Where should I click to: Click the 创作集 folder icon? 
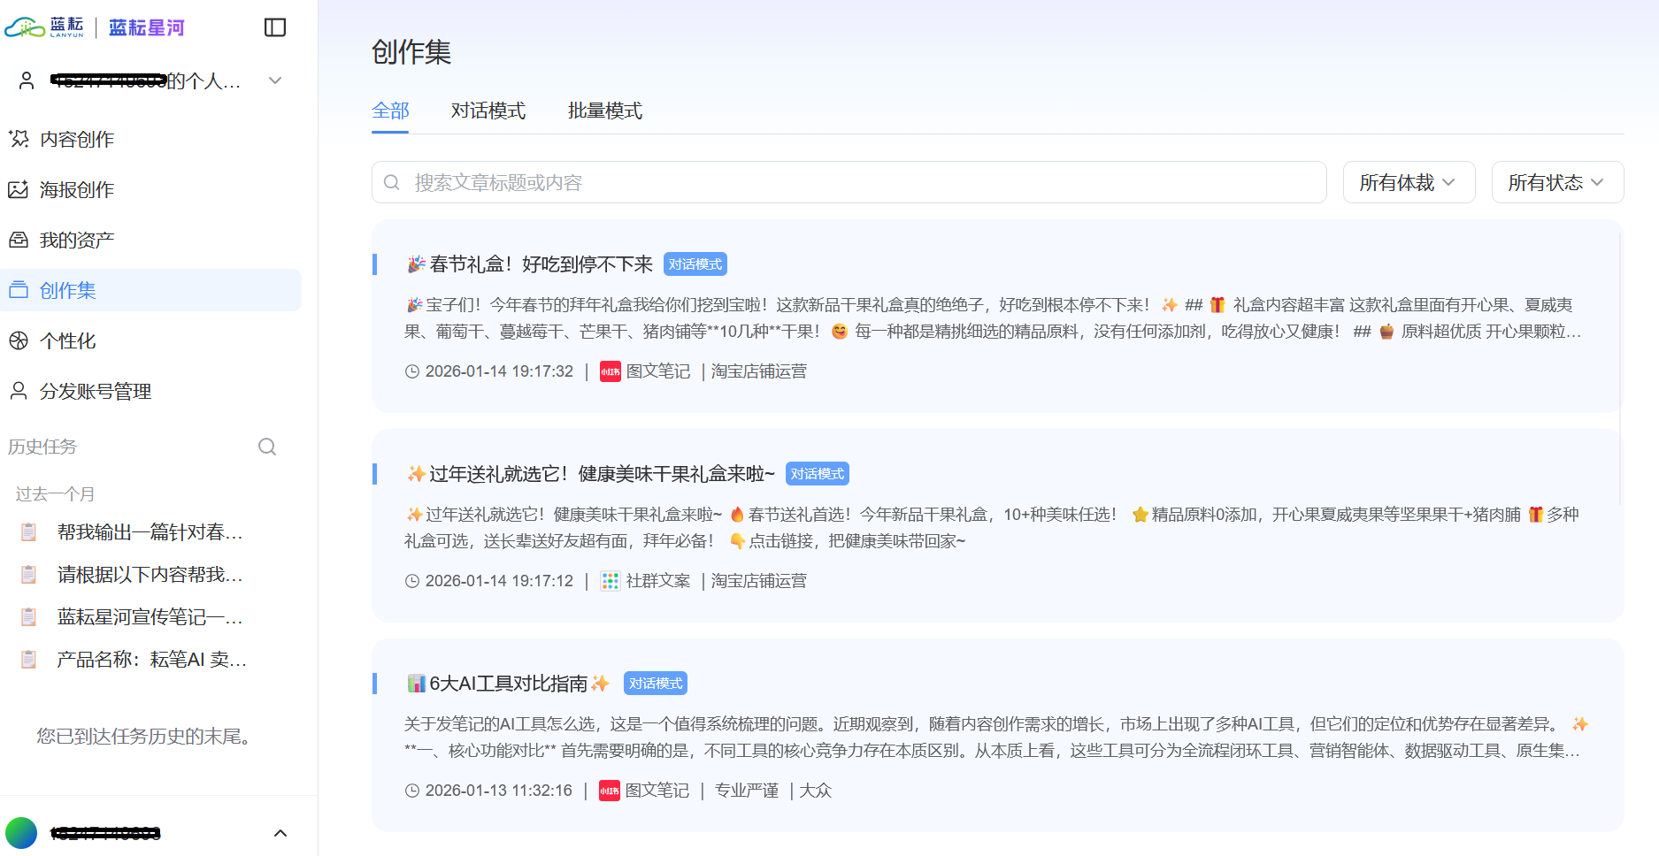[x=19, y=290]
